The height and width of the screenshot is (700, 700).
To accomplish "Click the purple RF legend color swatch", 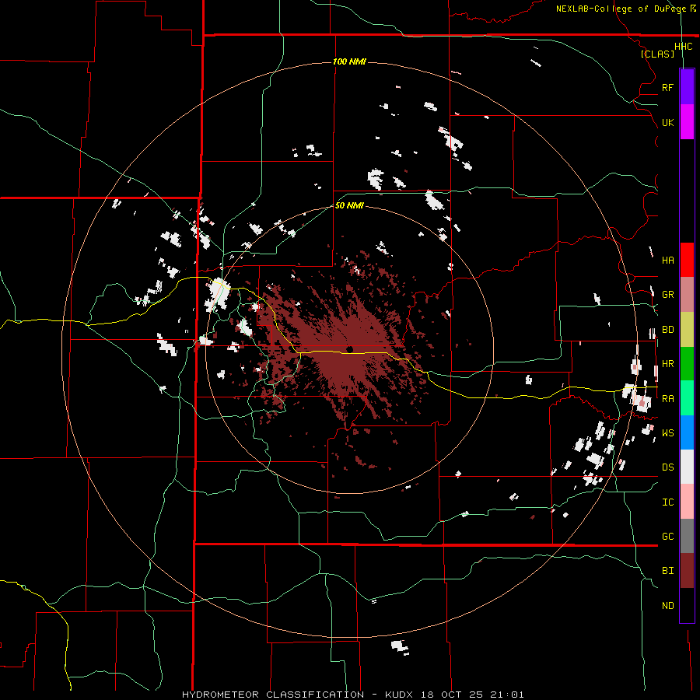I will click(x=687, y=87).
